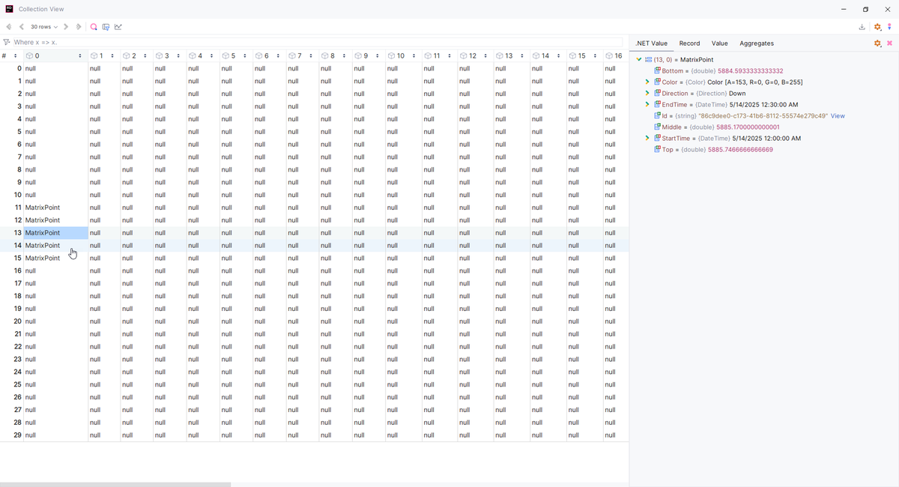Click the funnel filter icon beside the Where expression
Viewport: 899px width, 487px height.
(6, 43)
